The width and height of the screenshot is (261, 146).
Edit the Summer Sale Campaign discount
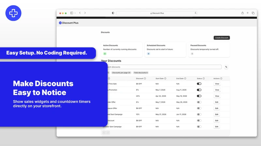(217, 127)
